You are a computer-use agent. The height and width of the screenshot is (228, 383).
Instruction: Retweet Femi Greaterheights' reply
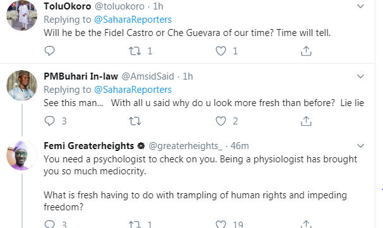[x=135, y=224]
